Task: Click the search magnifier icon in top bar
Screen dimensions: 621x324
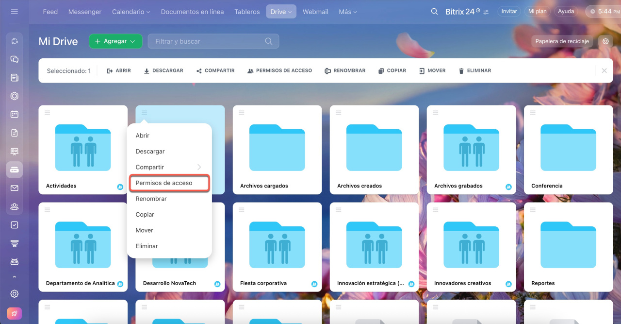Action: click(434, 12)
